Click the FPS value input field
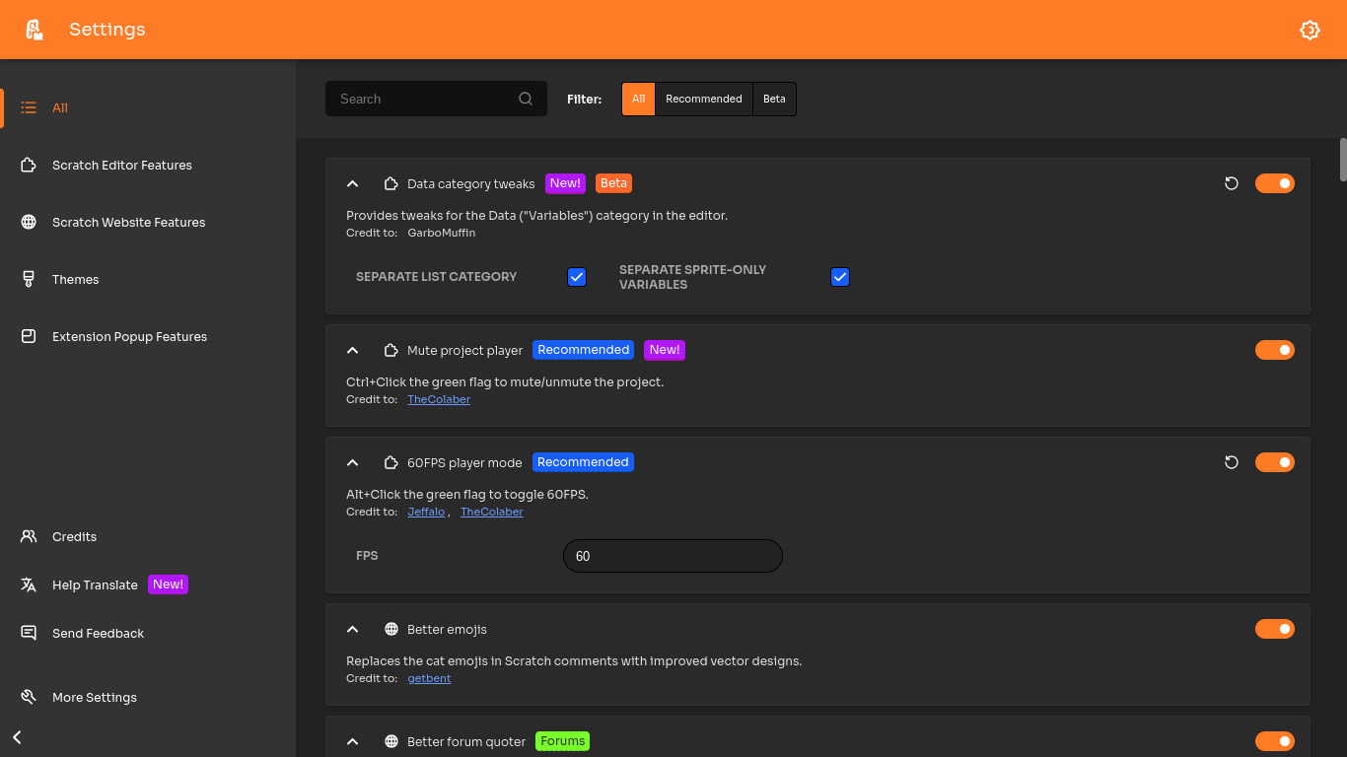 673,556
